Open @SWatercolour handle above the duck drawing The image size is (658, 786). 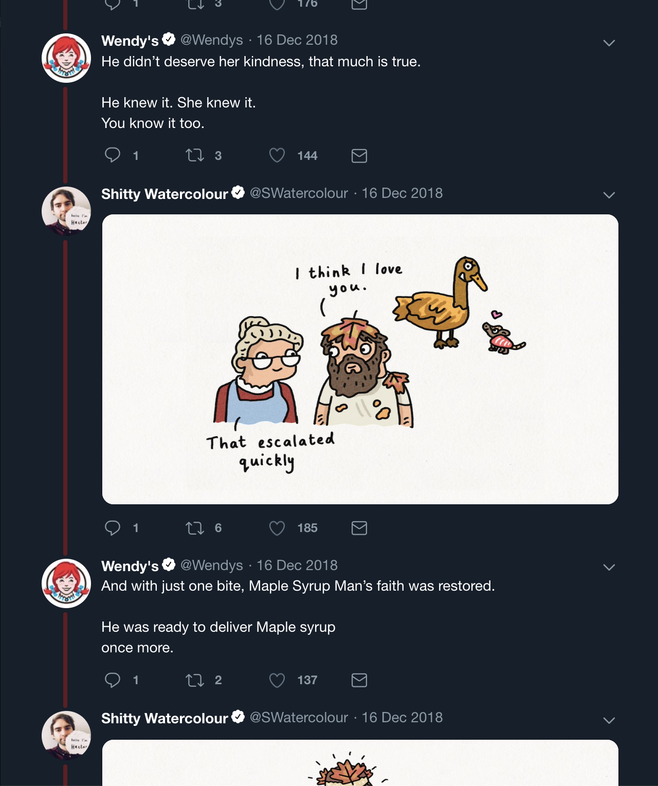click(x=299, y=193)
